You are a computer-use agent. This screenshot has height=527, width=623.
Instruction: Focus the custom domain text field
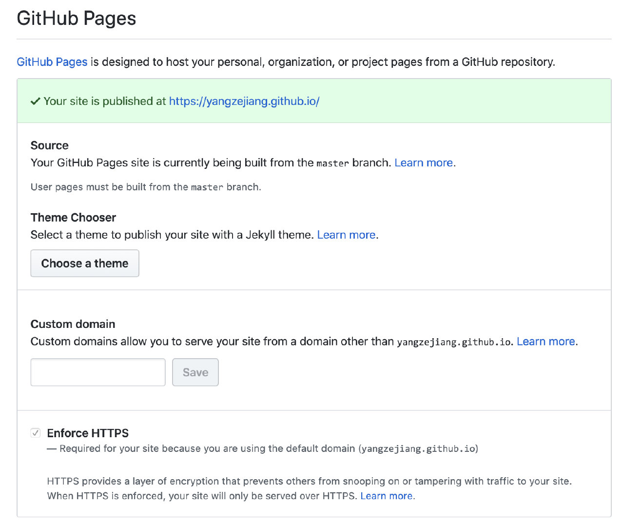tap(98, 372)
